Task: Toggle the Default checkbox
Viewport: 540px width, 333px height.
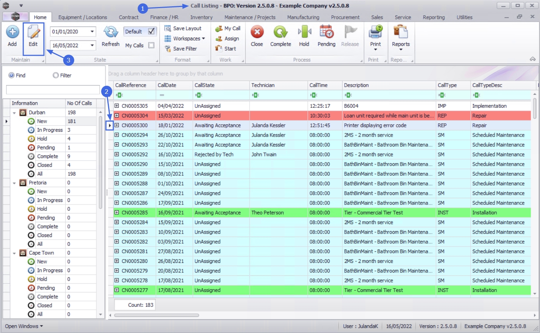Action: tap(151, 31)
